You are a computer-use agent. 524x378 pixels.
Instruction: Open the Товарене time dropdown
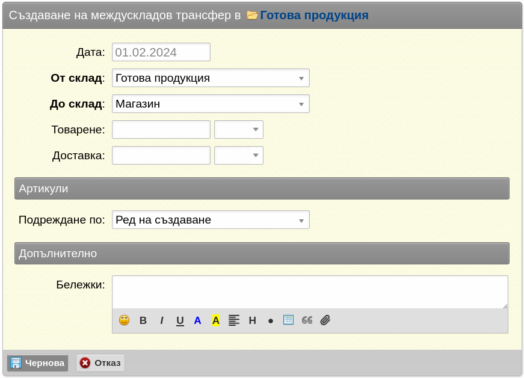click(x=239, y=130)
